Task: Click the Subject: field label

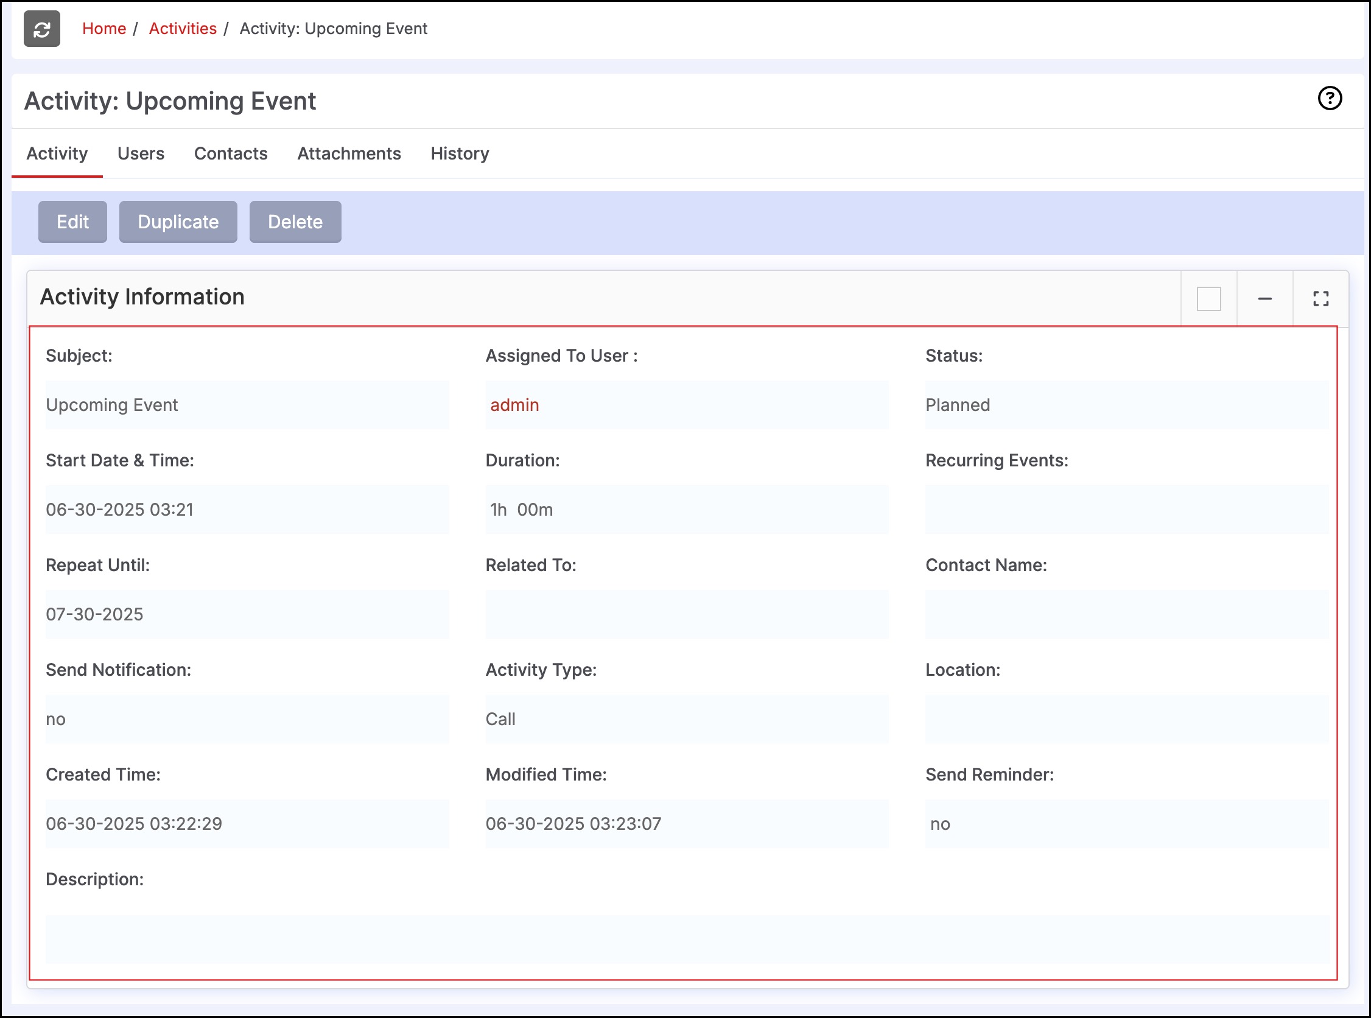Action: click(79, 356)
